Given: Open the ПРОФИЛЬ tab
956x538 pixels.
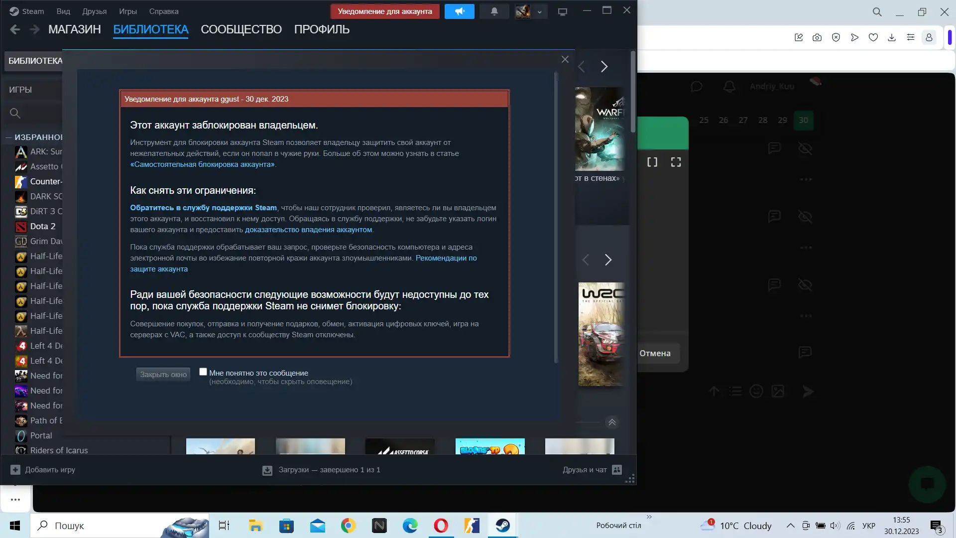Looking at the screenshot, I should 322,29.
